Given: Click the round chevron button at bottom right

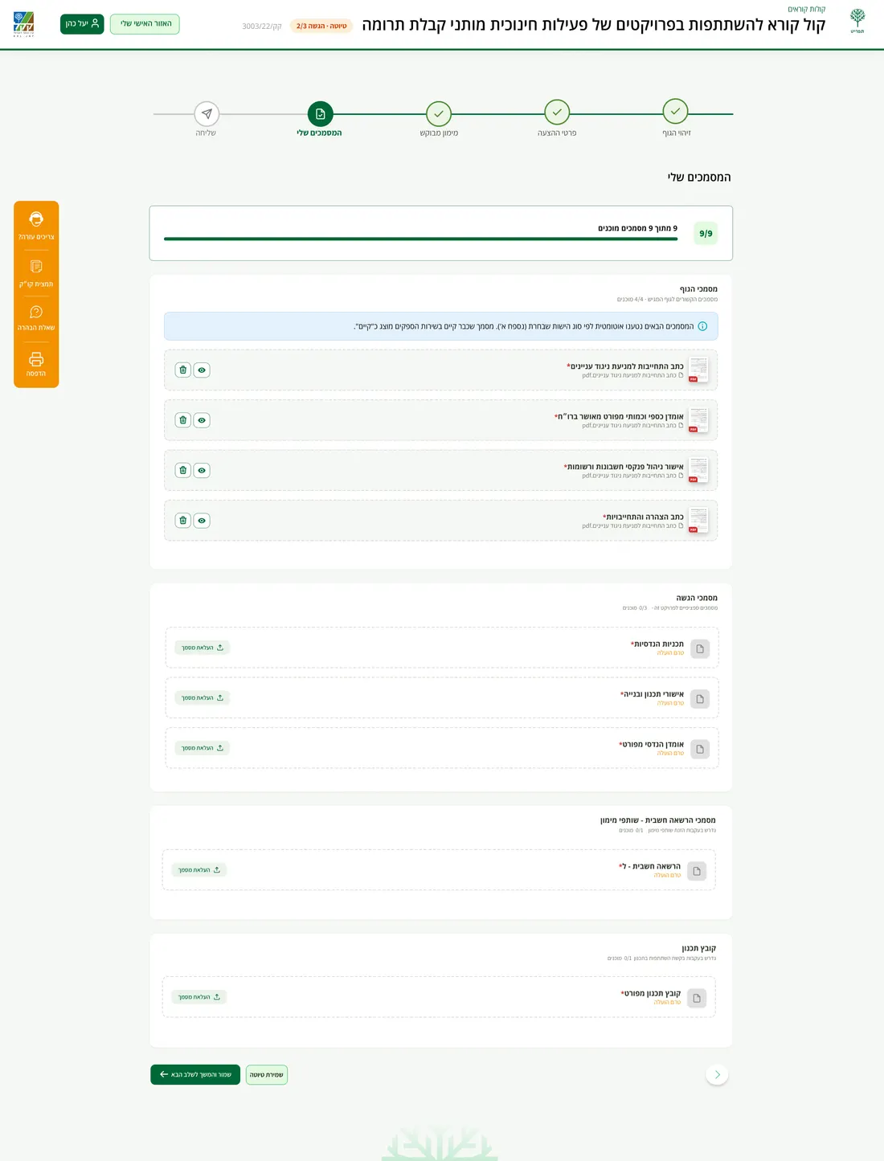Looking at the screenshot, I should coord(717,1074).
